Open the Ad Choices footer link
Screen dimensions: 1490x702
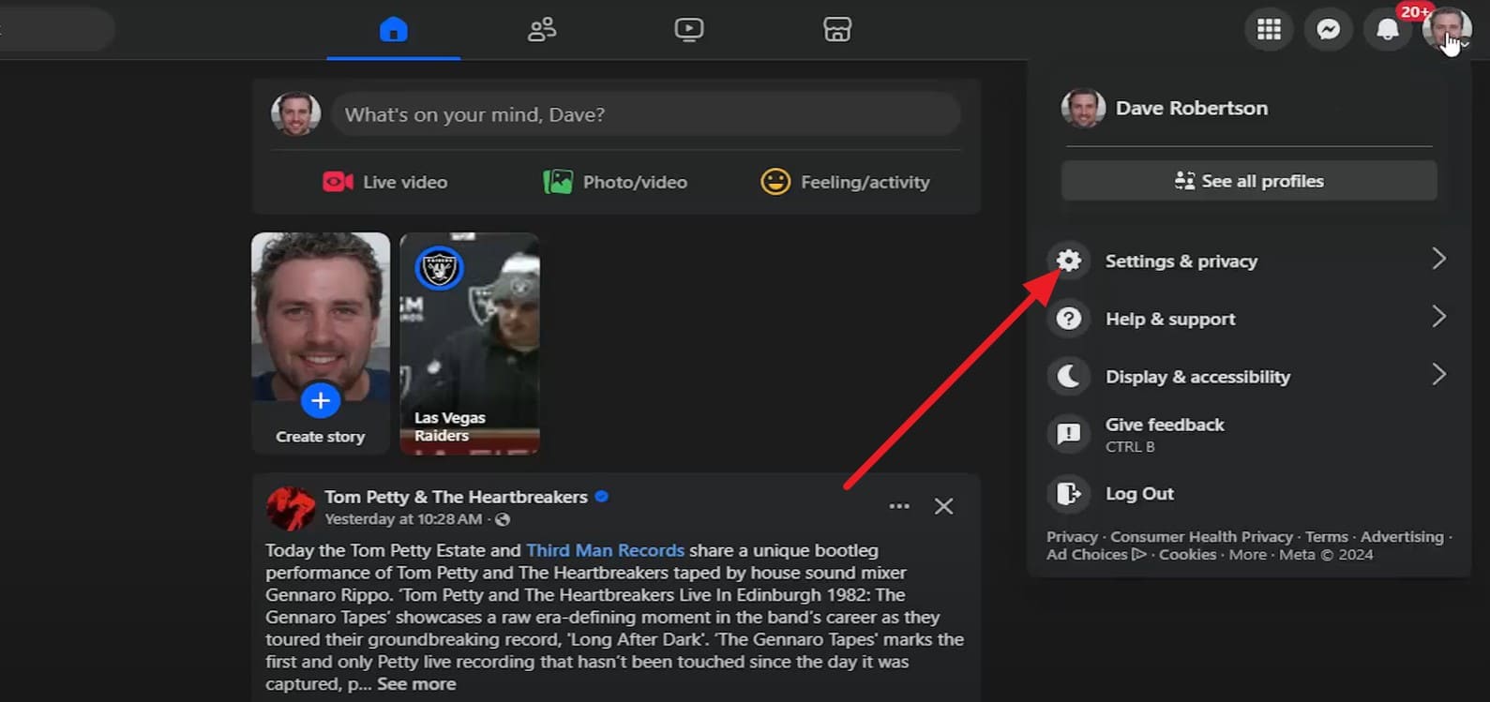tap(1096, 555)
